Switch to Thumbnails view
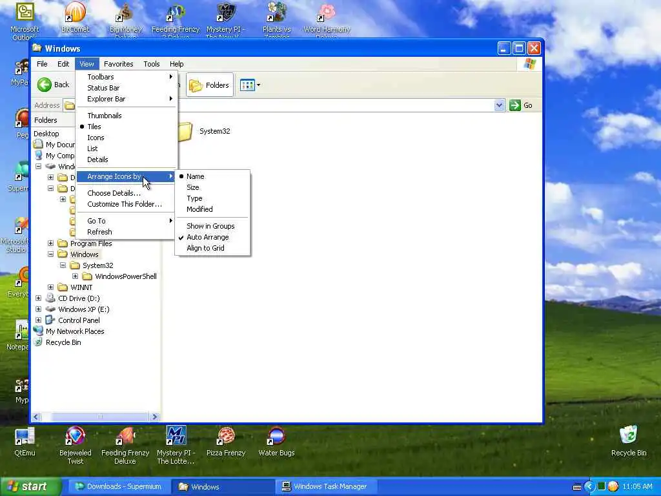 click(126, 116)
